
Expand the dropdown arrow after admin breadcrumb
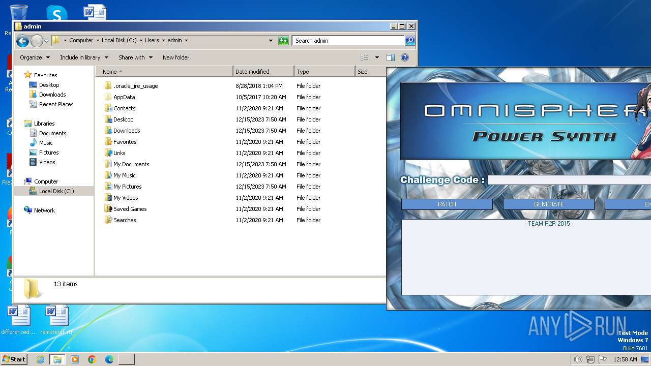tap(186, 41)
